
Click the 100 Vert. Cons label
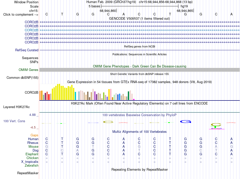click(x=14, y=121)
